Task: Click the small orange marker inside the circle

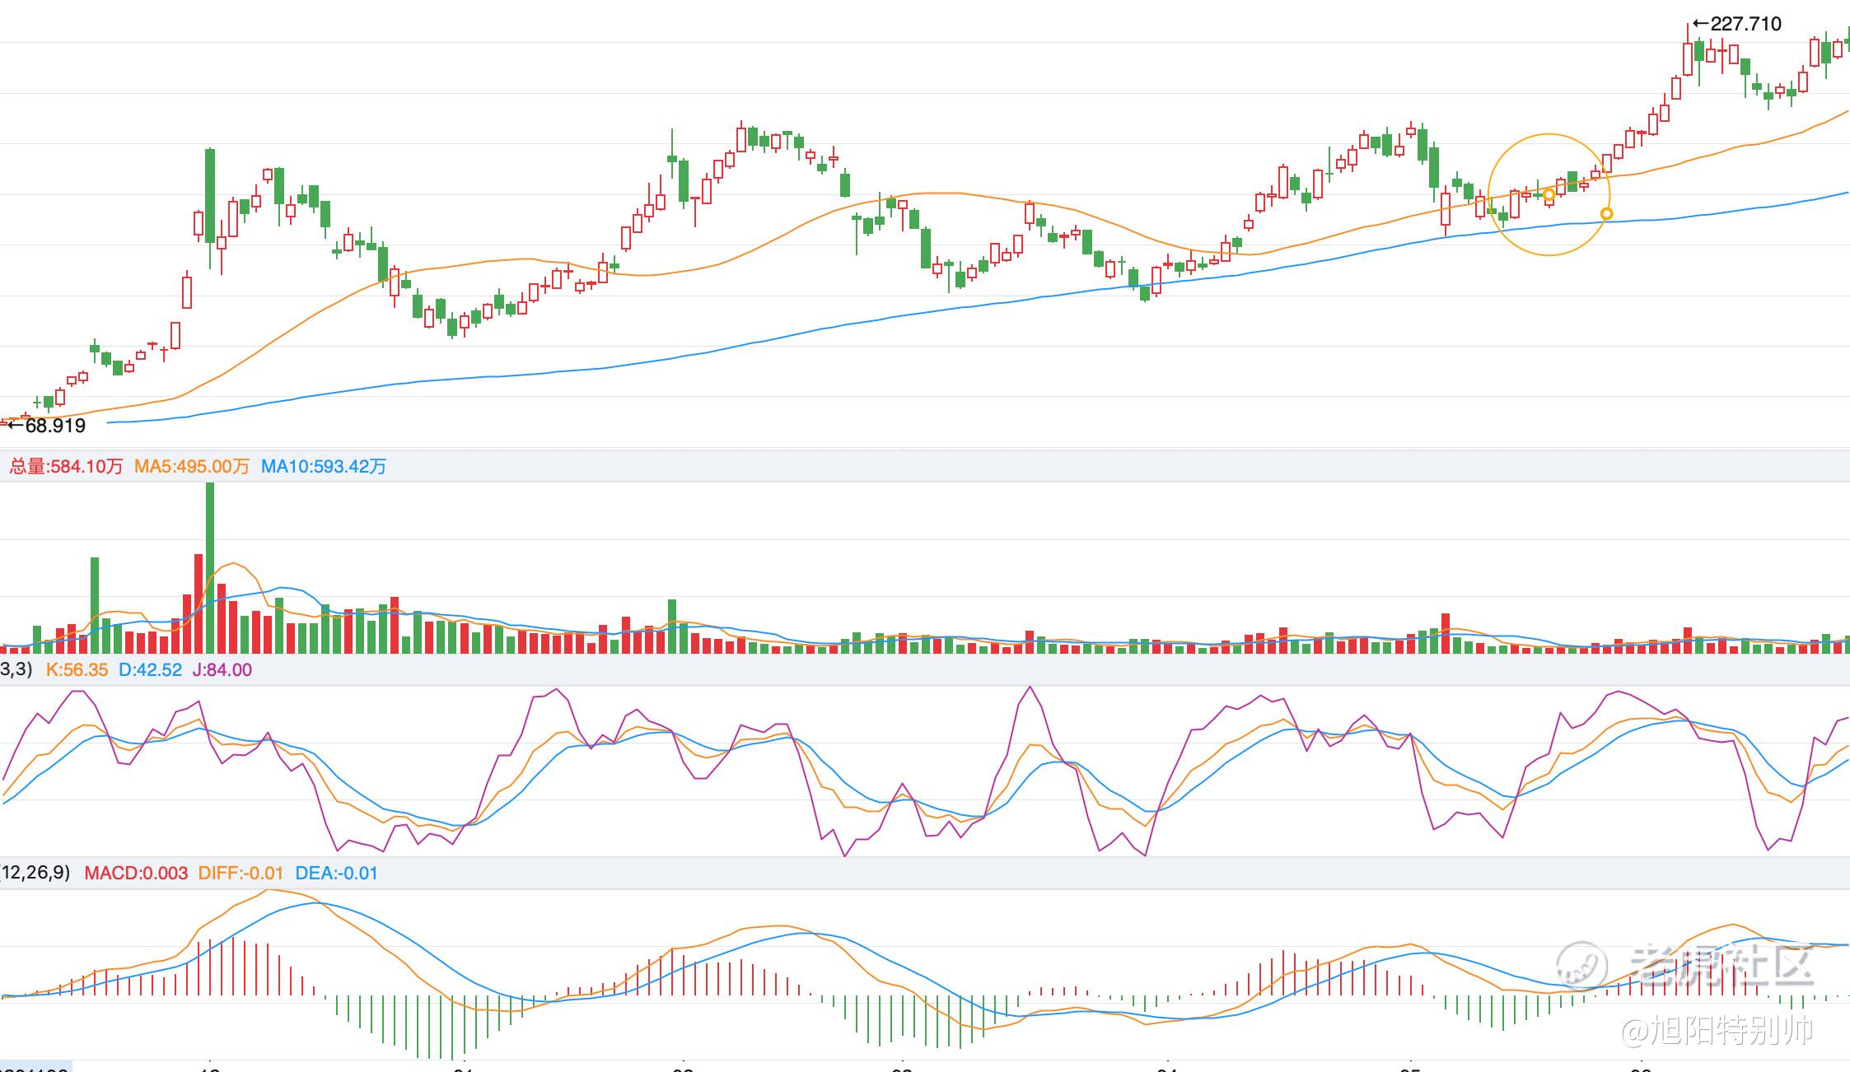Action: click(x=1549, y=195)
